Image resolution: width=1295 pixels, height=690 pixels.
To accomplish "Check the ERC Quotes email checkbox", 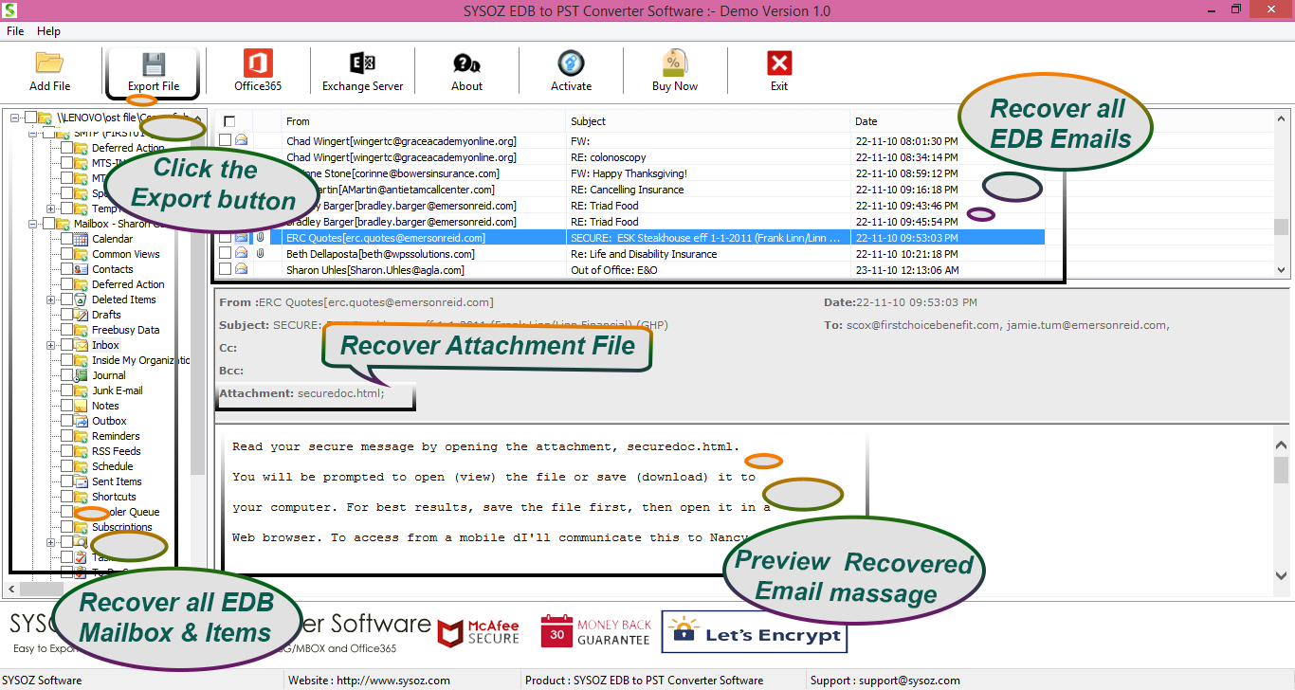I will pyautogui.click(x=226, y=238).
